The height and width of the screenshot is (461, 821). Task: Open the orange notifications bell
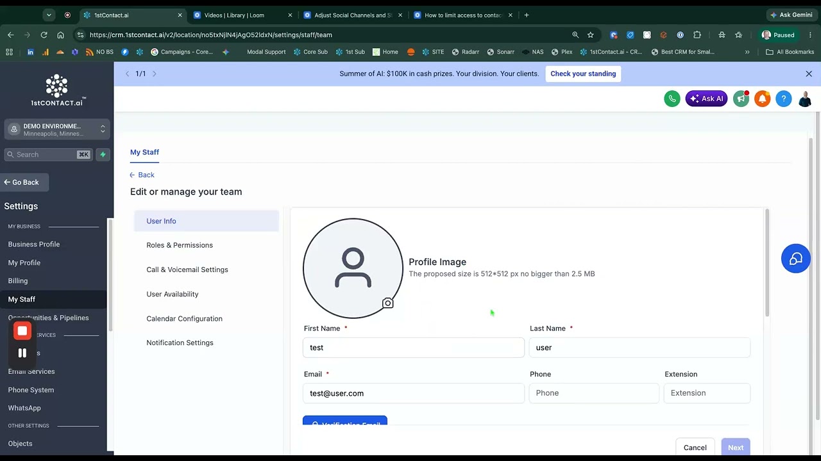tap(762, 99)
